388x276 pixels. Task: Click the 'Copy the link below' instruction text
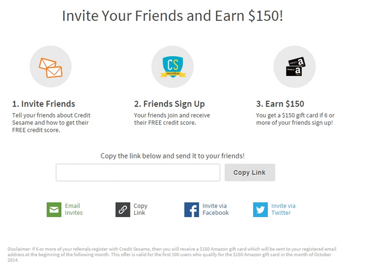[172, 156]
